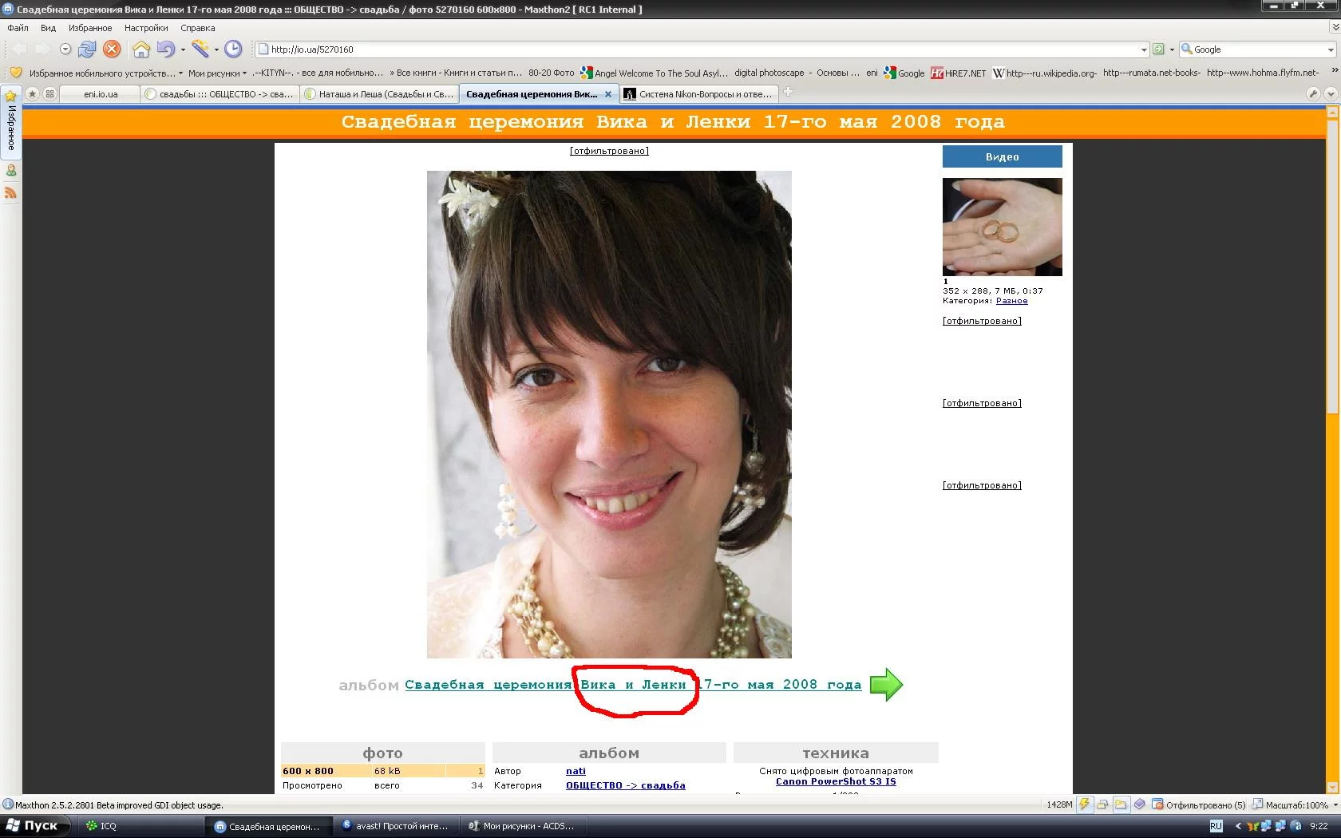
Task: Expand the magic wand dropdown arrow
Action: 216,49
